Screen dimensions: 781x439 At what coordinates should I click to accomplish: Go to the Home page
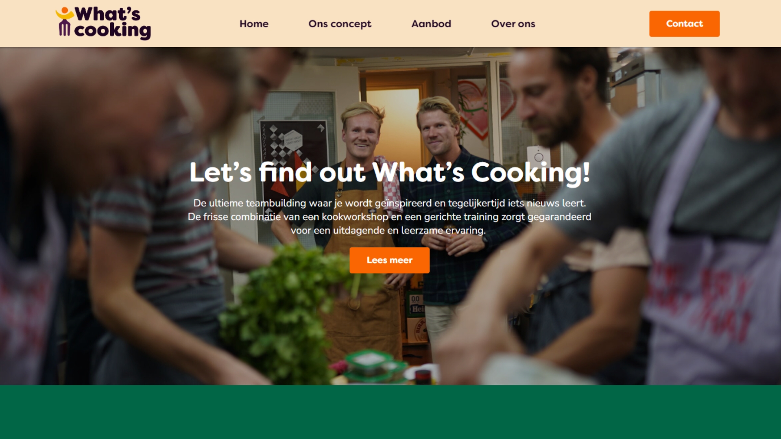tap(254, 24)
